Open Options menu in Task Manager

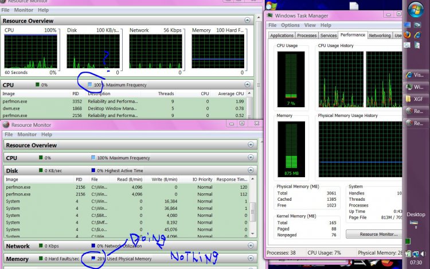290,25
